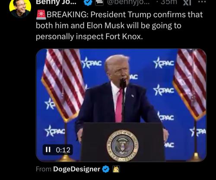Open the DogeDesigner source link
This screenshot has height=180, width=216.
[76, 169]
